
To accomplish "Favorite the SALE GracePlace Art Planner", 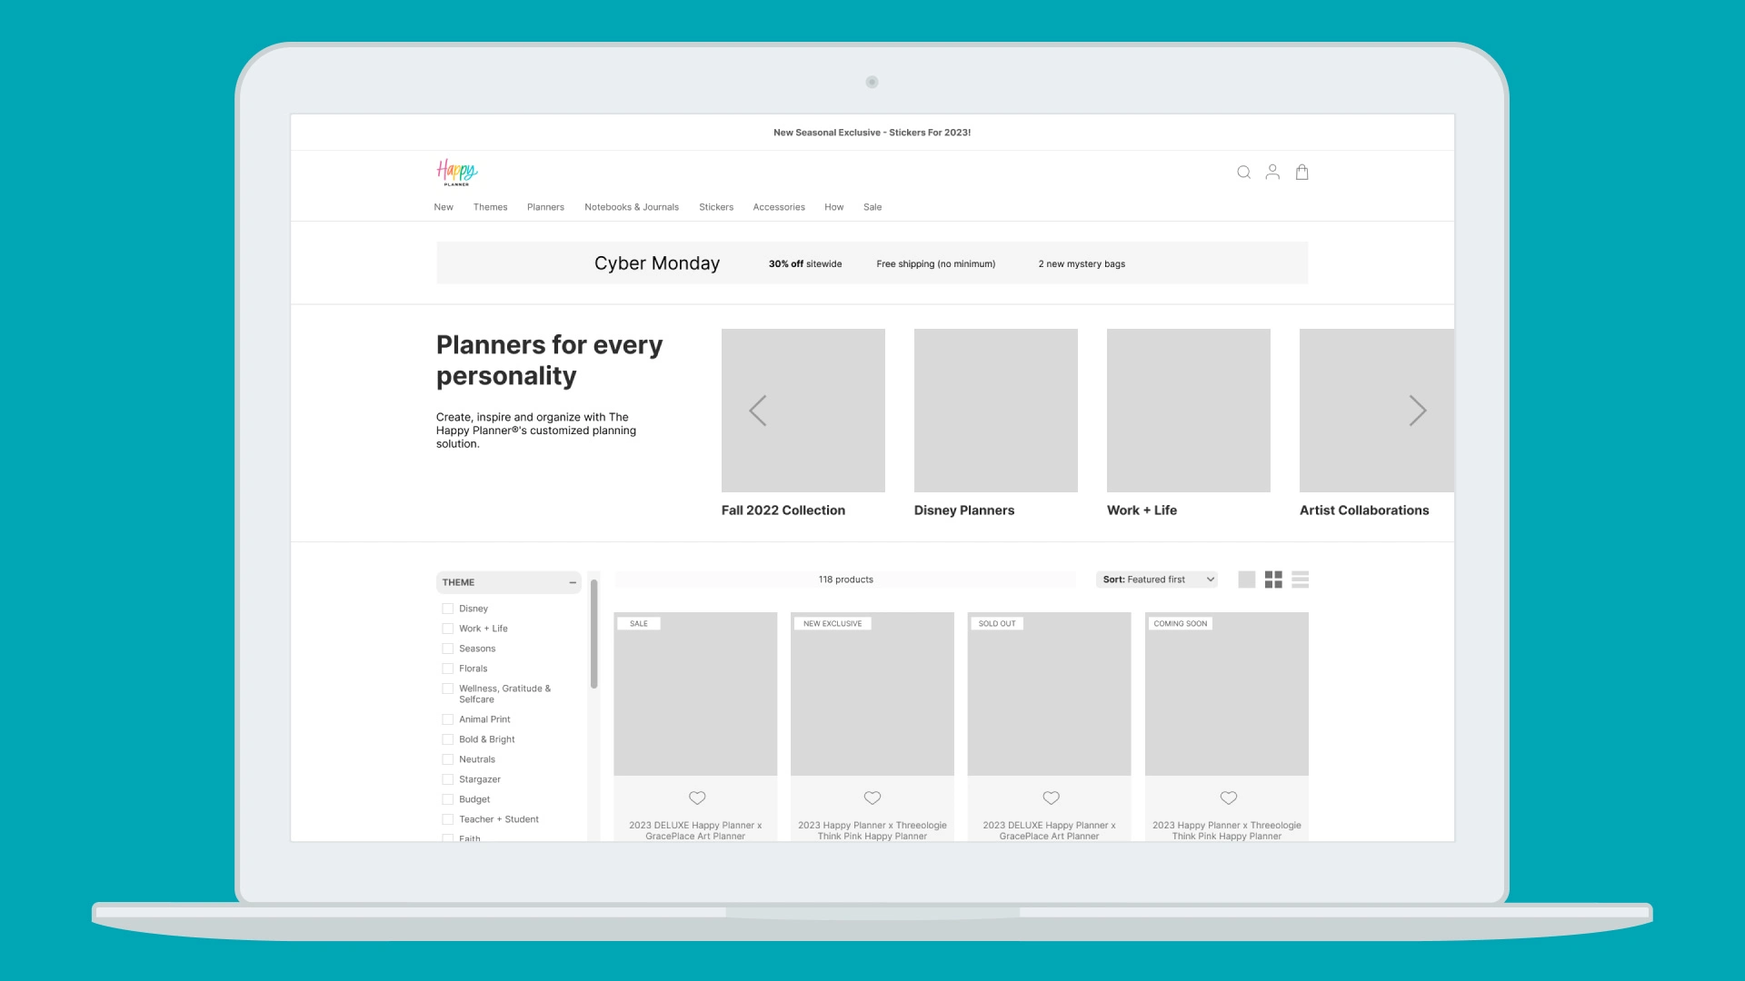I will point(697,798).
